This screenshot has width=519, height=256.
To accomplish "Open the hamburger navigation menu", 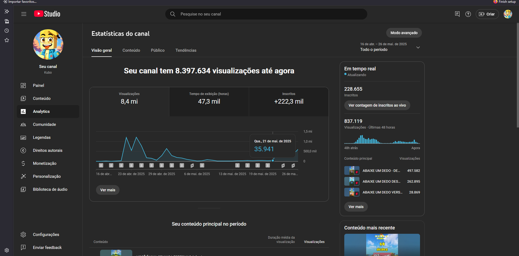I will coord(24,14).
